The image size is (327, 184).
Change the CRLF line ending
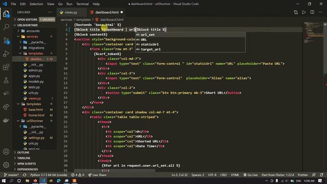(223, 175)
